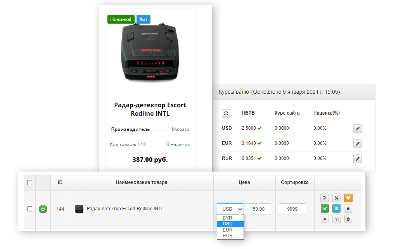Click the orange heart icon
The height and width of the screenshot is (249, 396).
(x=348, y=198)
